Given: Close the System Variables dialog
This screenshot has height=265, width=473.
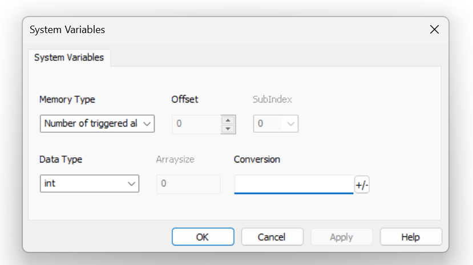Looking at the screenshot, I should click(434, 30).
